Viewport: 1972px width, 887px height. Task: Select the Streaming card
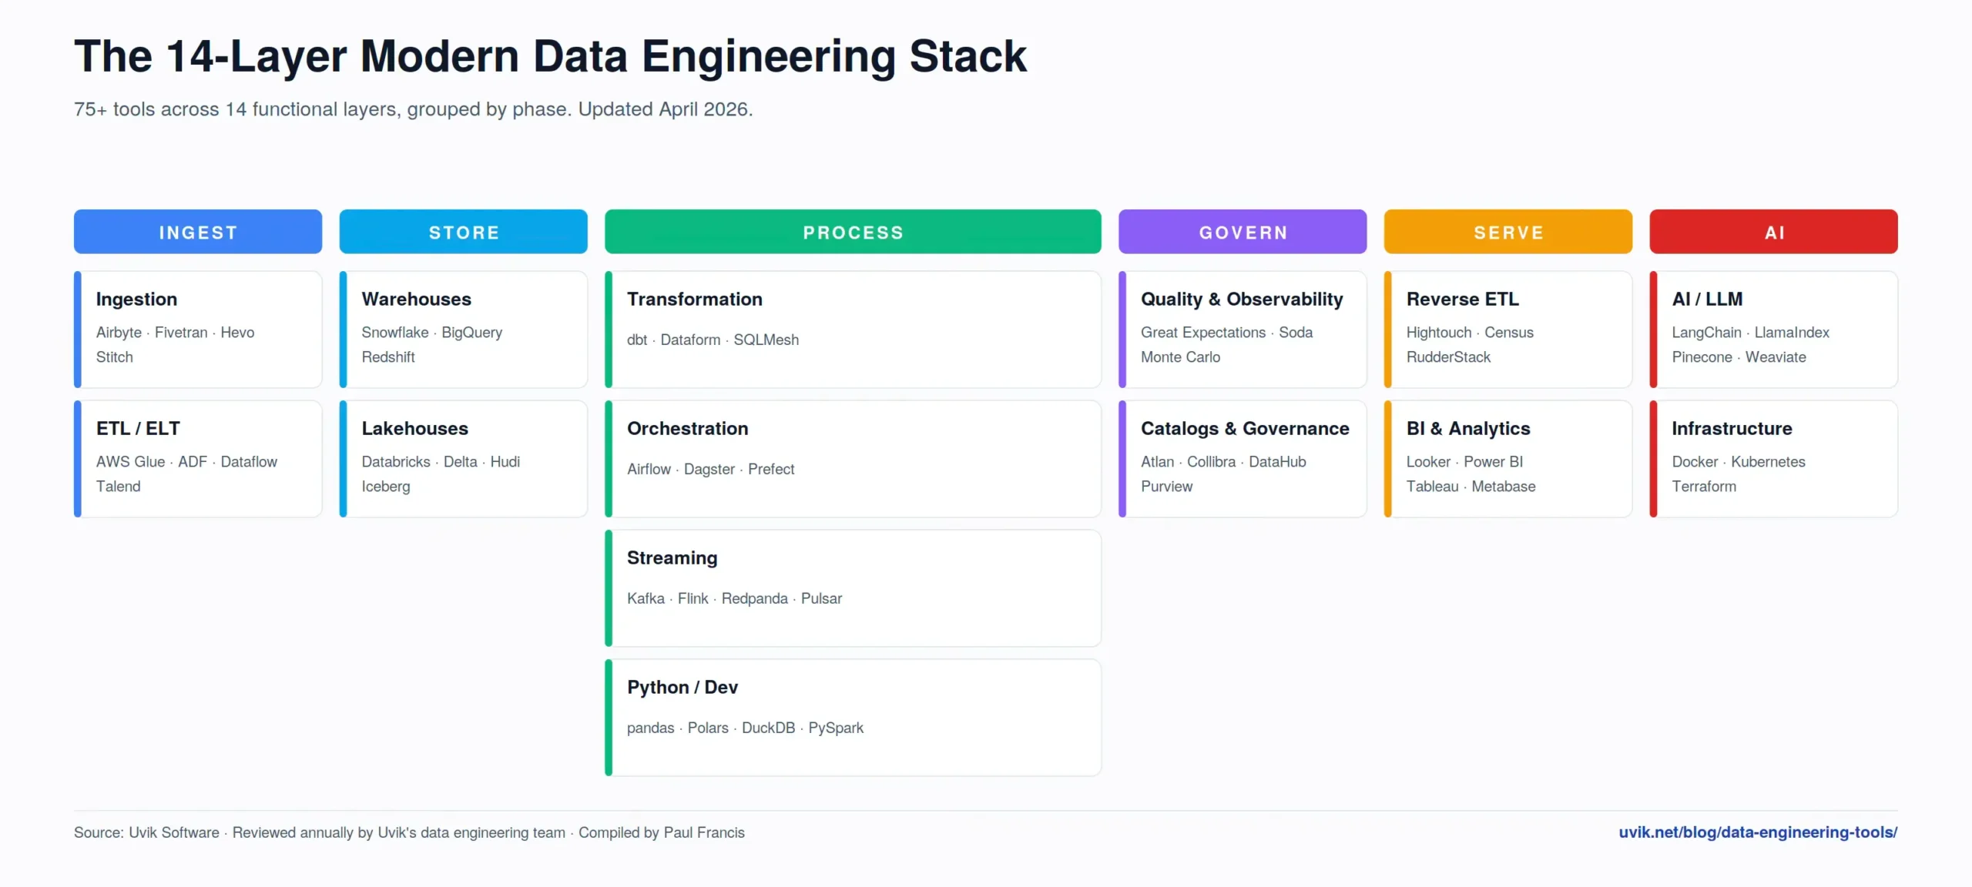853,588
